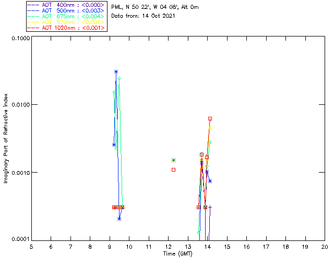
Task: Click the 0.0010 y-axis label
Action: coord(20,173)
